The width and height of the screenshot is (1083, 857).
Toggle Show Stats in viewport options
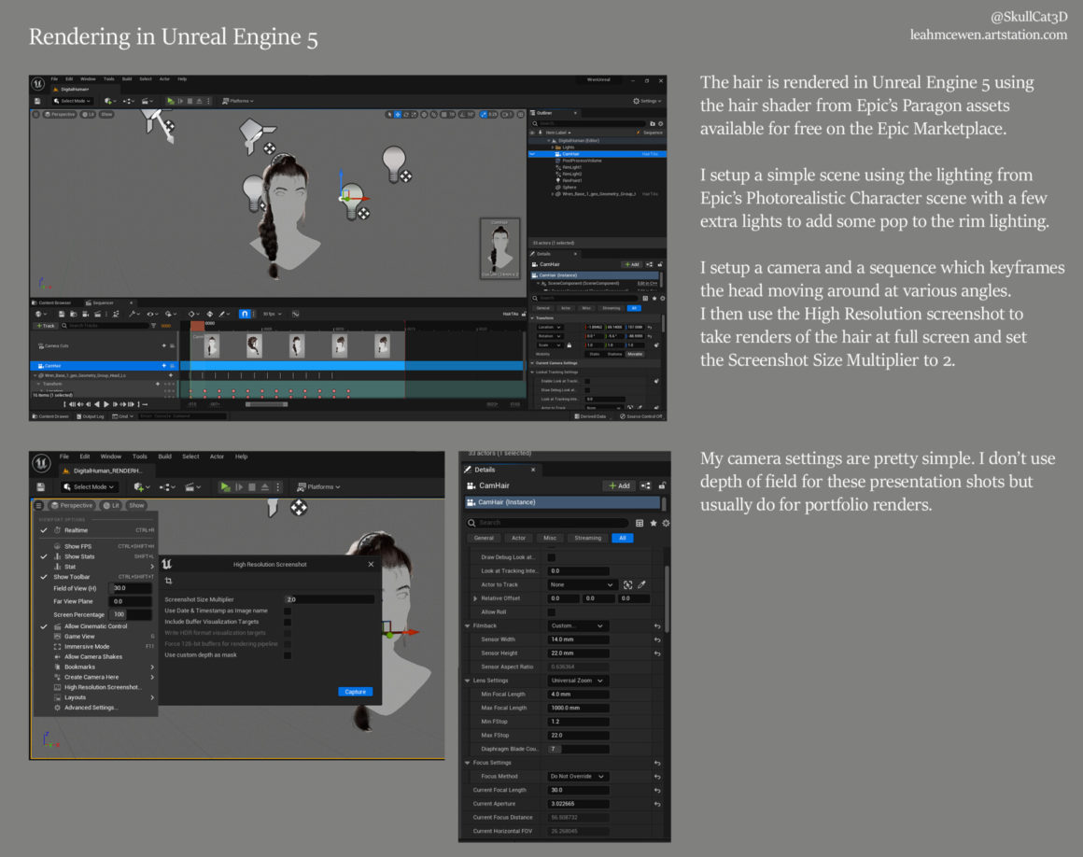tap(97, 556)
